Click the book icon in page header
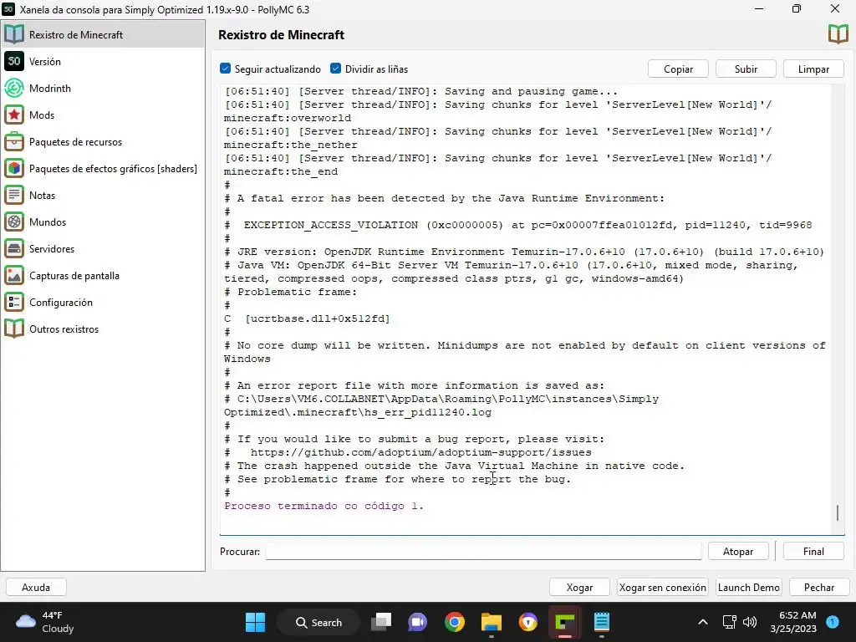 pos(838,34)
